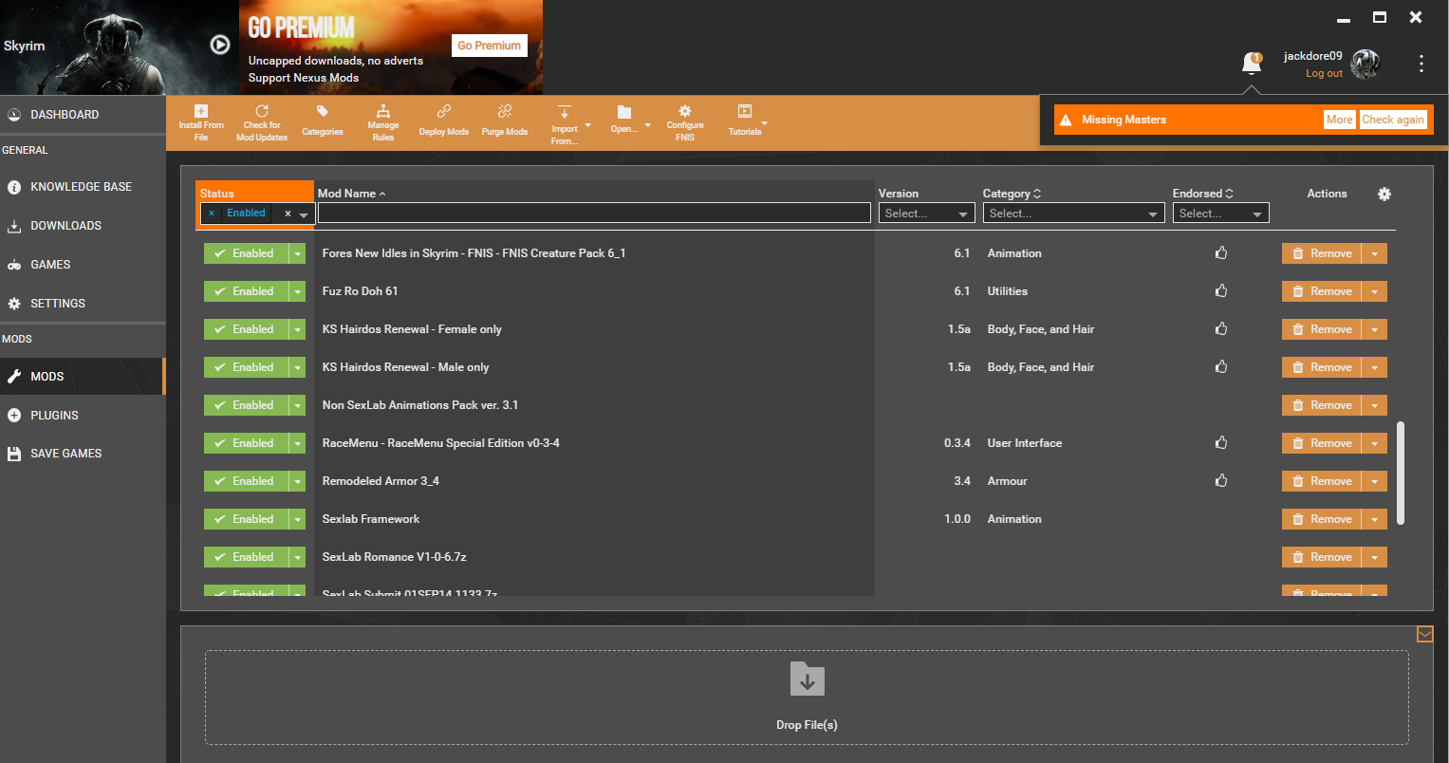
Task: Open Knowledge Base sidebar item
Action: pos(83,187)
